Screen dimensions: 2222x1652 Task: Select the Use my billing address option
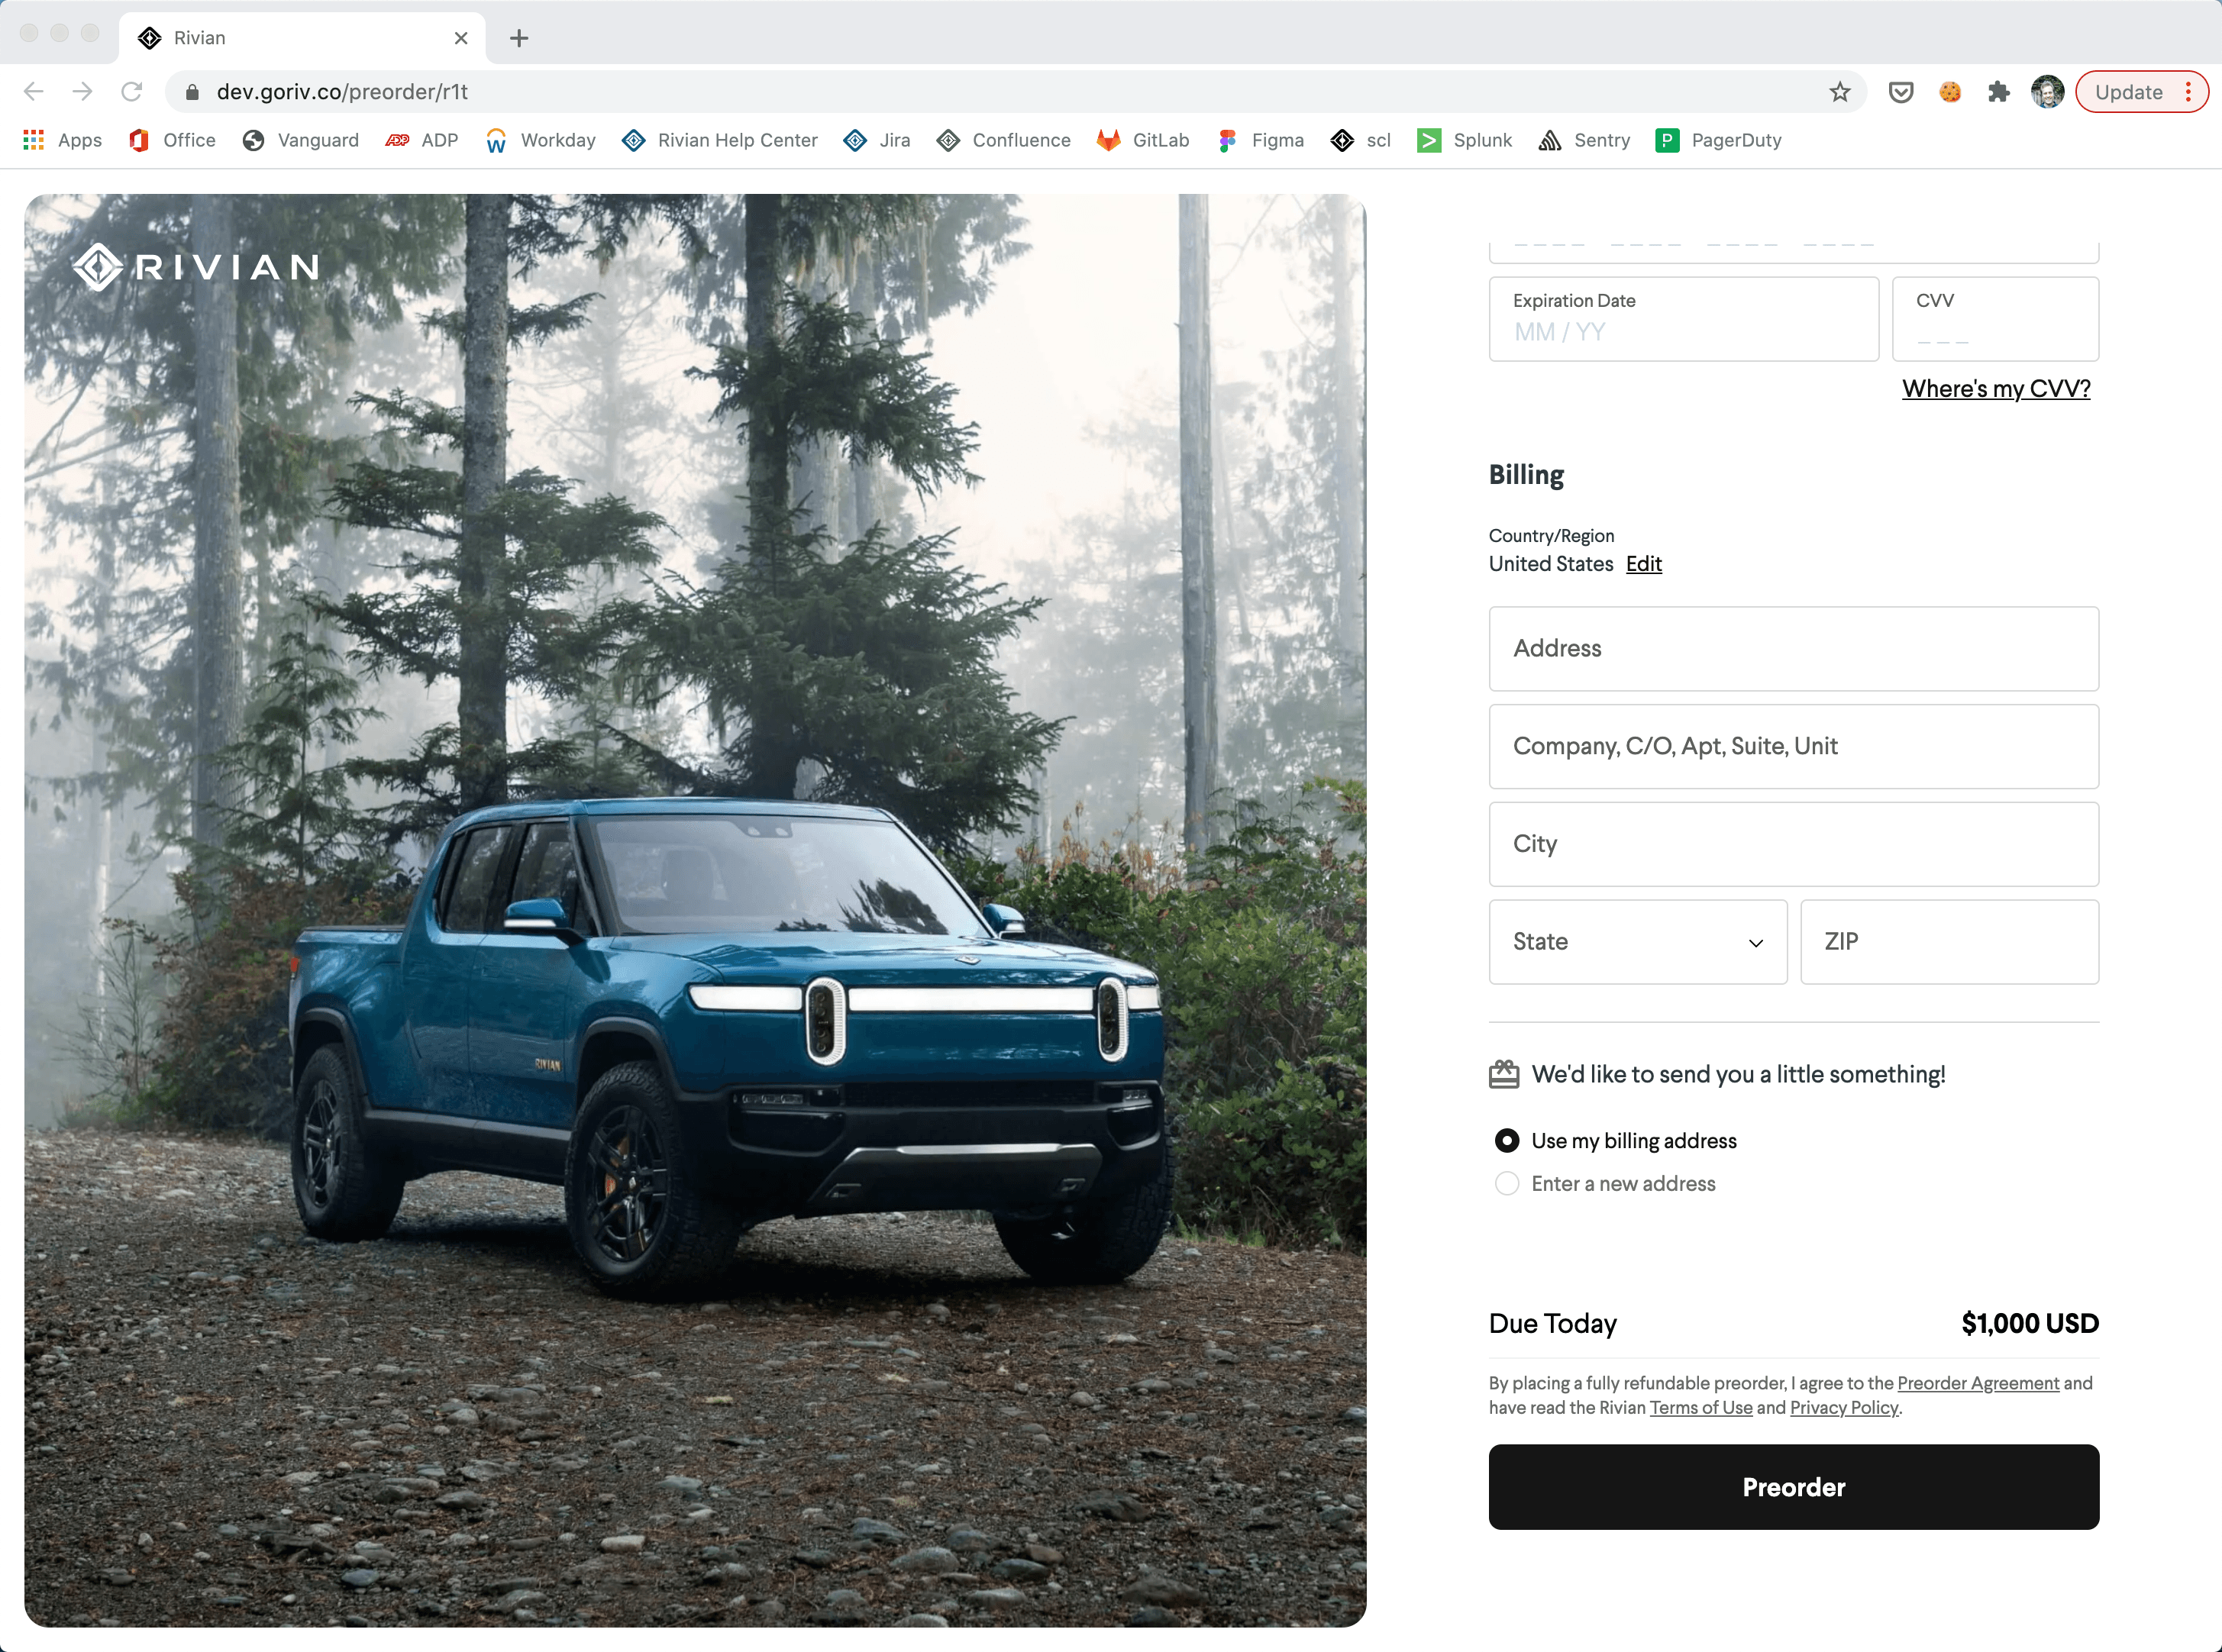[x=1507, y=1140]
